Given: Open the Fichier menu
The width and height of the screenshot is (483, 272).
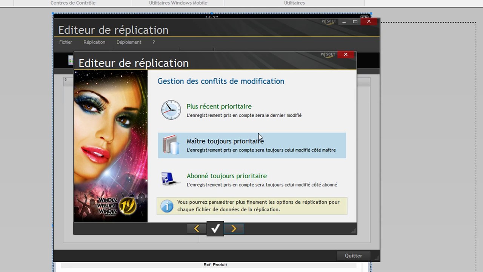Looking at the screenshot, I should (66, 42).
